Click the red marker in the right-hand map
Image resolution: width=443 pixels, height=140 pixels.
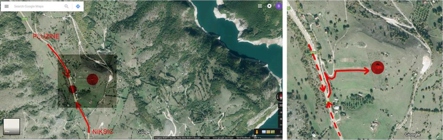[377, 67]
